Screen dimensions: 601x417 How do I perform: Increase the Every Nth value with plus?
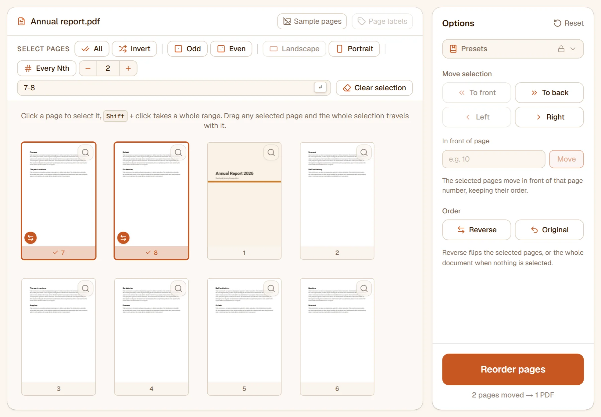128,68
